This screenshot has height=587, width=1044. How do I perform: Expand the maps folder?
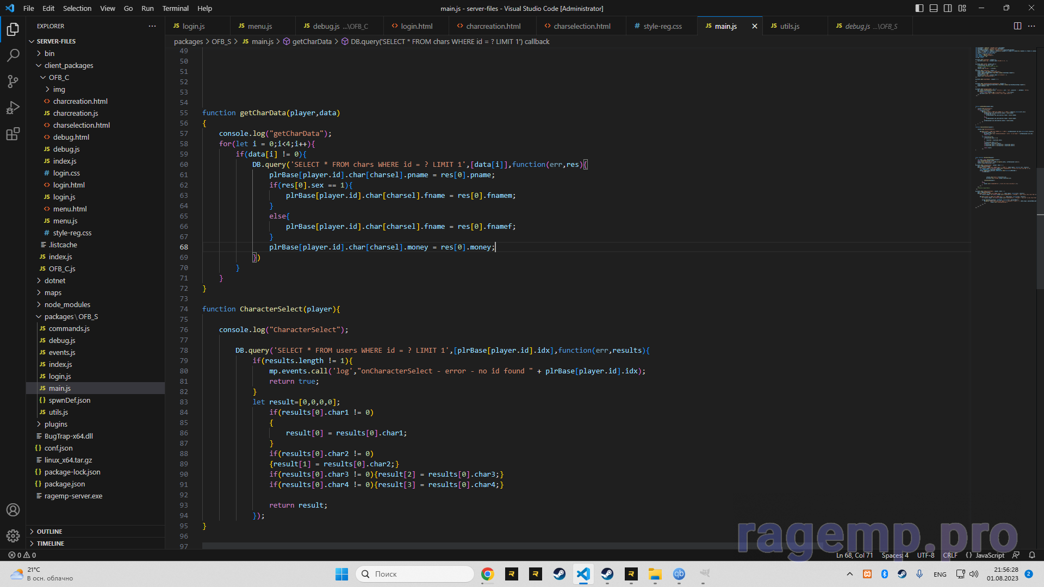96,292
